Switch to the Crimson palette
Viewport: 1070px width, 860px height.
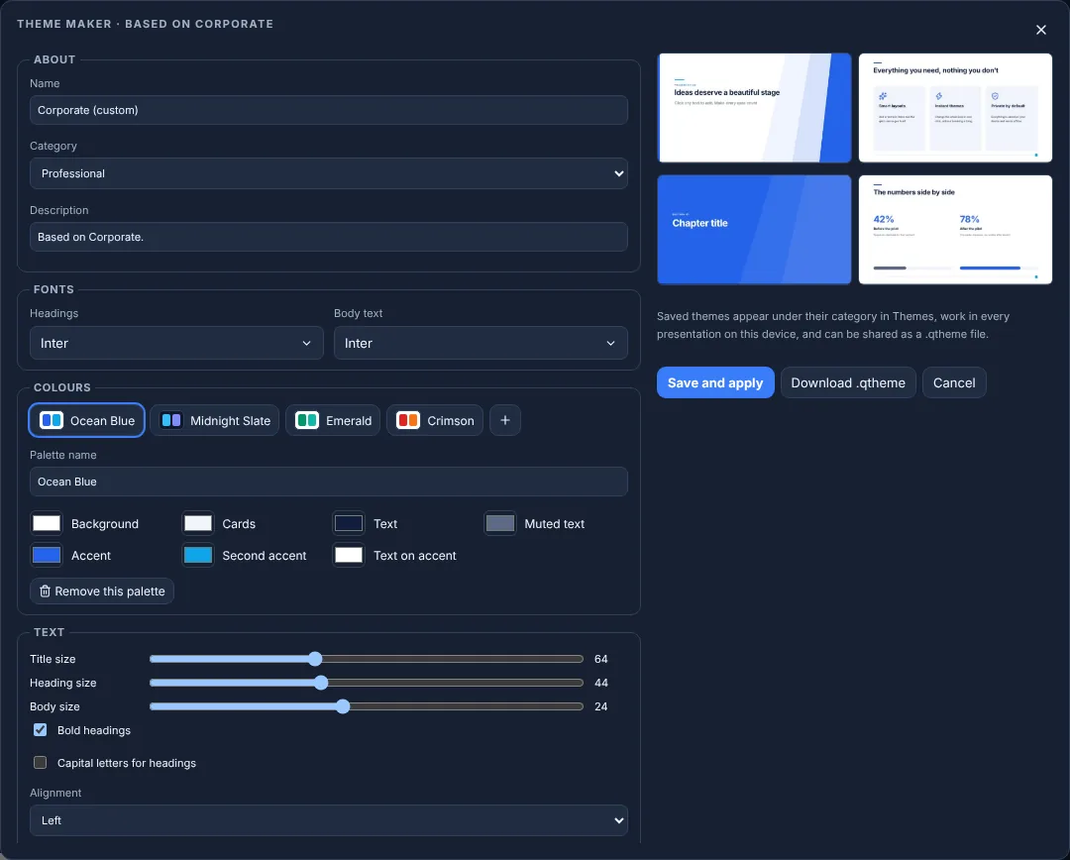435,420
